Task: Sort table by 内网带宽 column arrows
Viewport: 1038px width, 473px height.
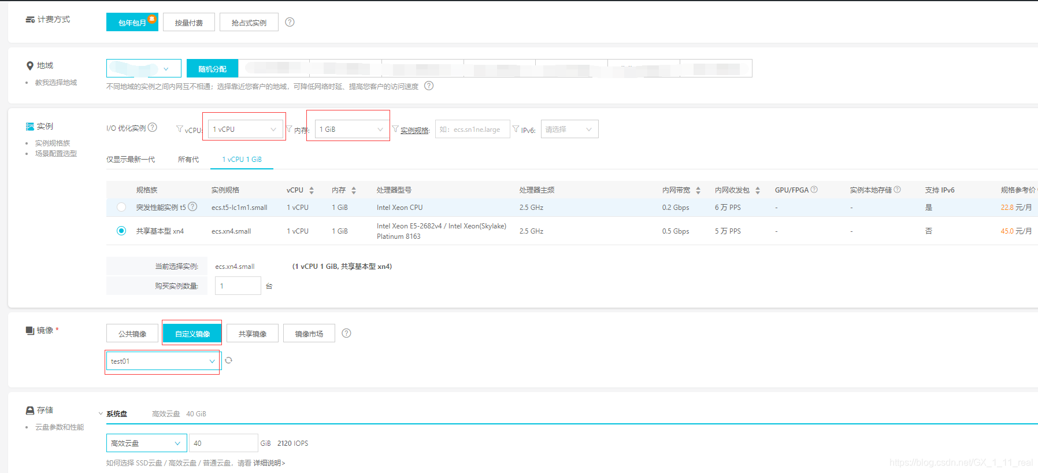Action: (698, 190)
